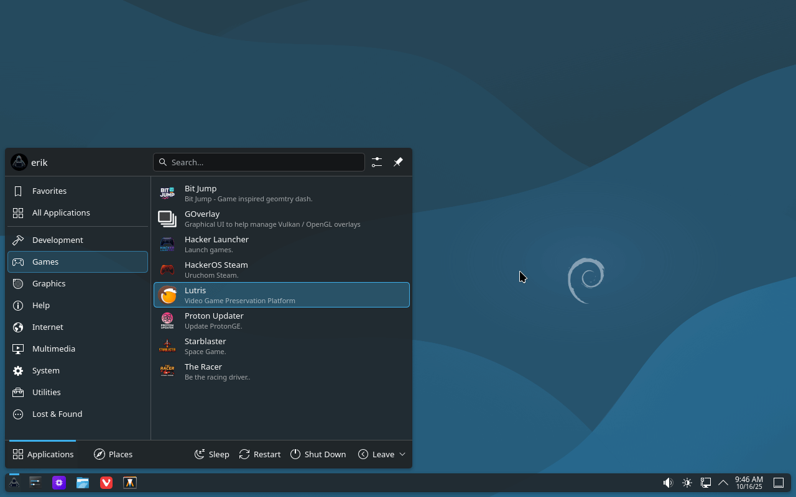This screenshot has width=796, height=497.
Task: Launch Bit Jump game
Action: coord(281,193)
